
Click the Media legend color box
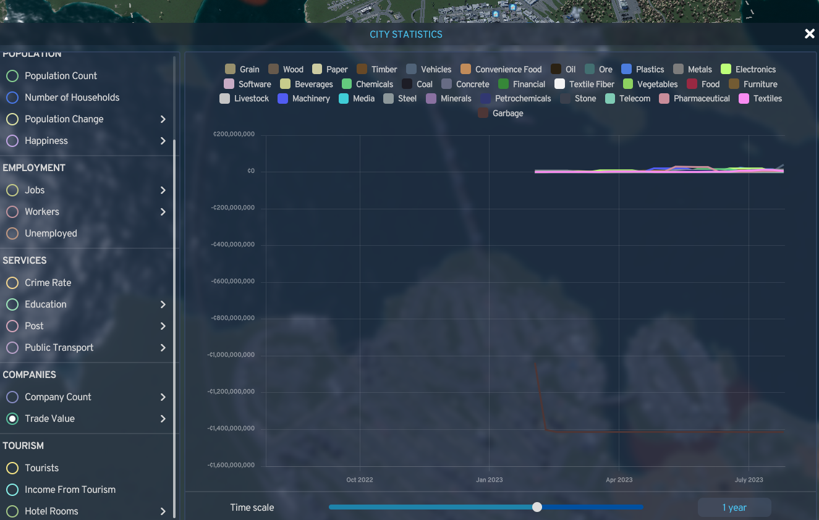[344, 98]
